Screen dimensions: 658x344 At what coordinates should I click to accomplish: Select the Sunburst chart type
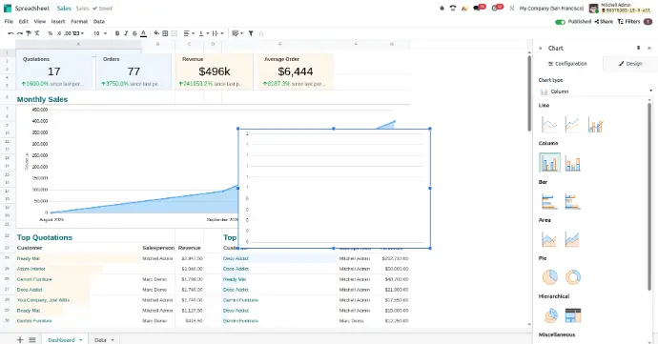(x=549, y=315)
